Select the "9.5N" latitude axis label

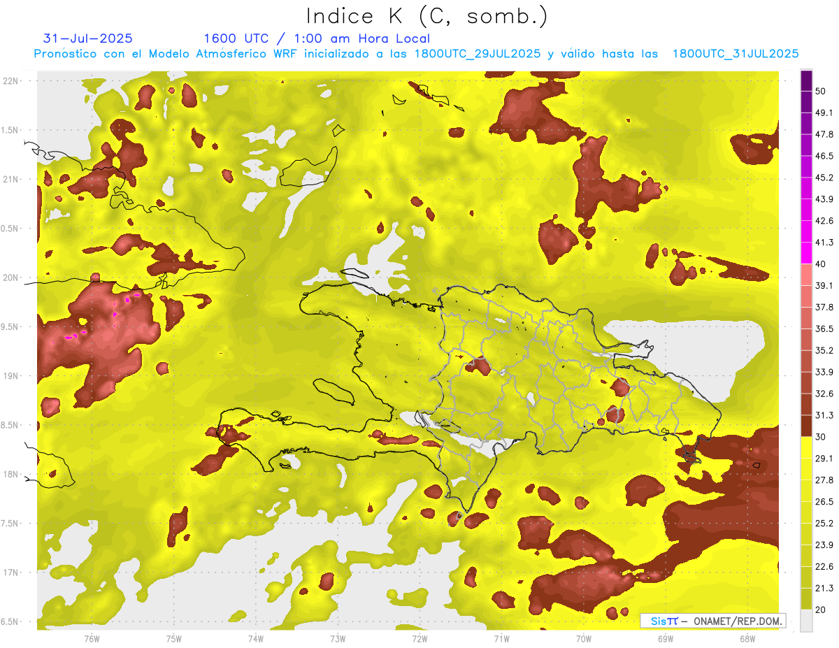[10, 327]
